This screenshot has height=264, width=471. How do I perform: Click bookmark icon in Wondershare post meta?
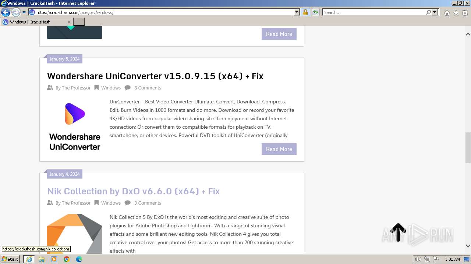pos(96,88)
